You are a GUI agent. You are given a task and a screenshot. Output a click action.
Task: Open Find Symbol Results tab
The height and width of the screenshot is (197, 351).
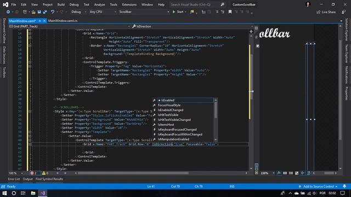tap(49, 179)
